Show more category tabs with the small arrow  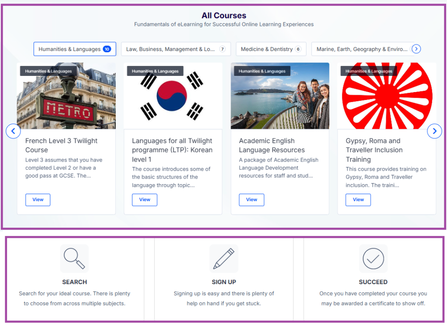[x=416, y=49]
